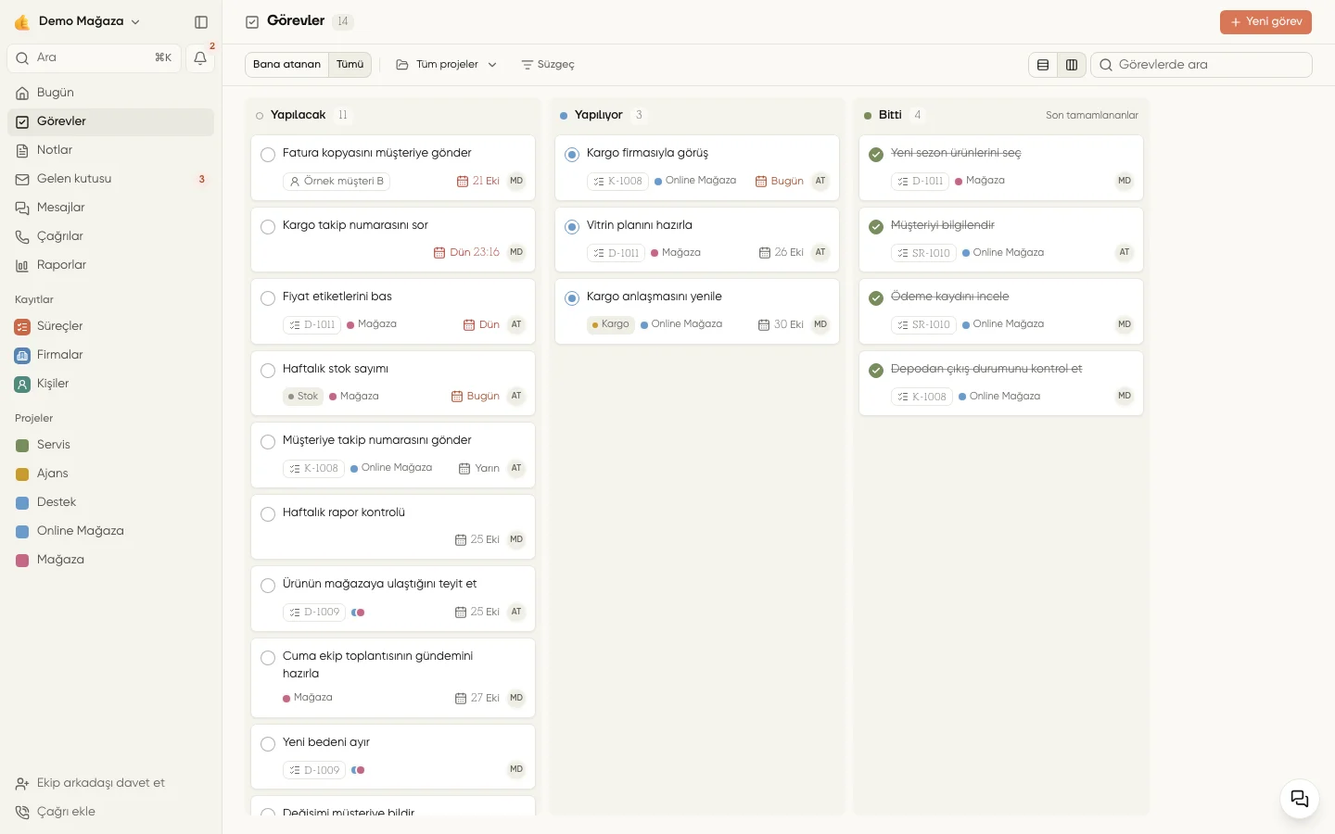This screenshot has height=834, width=1335.
Task: Switch to list view layout icon
Action: point(1043,65)
